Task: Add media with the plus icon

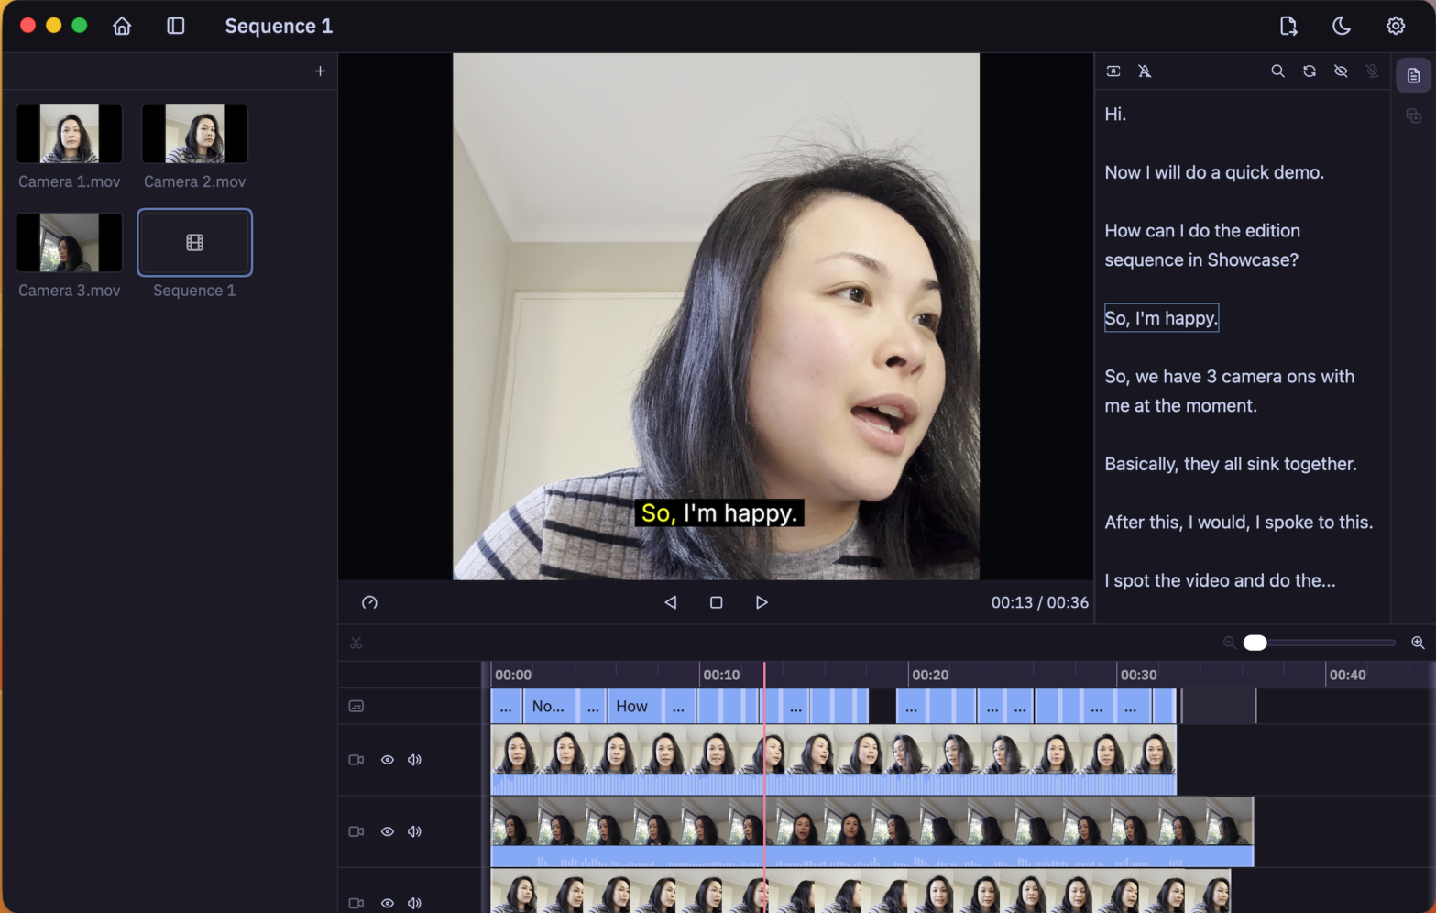Action: [x=320, y=71]
